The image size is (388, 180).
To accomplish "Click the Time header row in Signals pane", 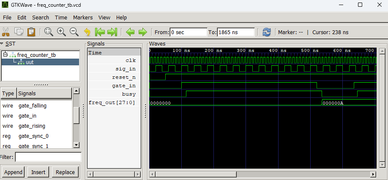I will pos(114,53).
